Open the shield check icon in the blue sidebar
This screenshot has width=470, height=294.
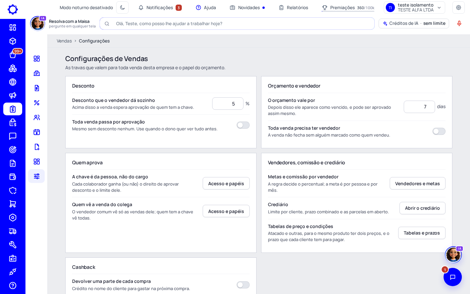(x=13, y=190)
